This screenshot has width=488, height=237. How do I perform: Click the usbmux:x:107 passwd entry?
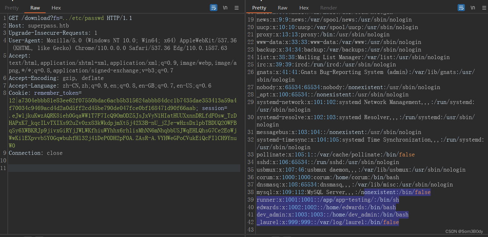tap(361, 170)
